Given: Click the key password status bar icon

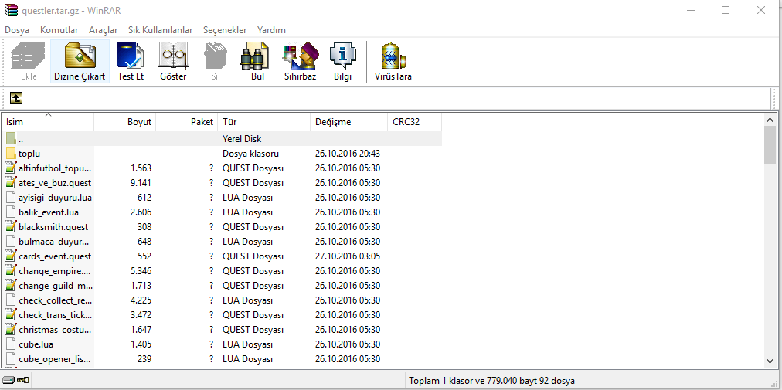Looking at the screenshot, I should pyautogui.click(x=23, y=380).
